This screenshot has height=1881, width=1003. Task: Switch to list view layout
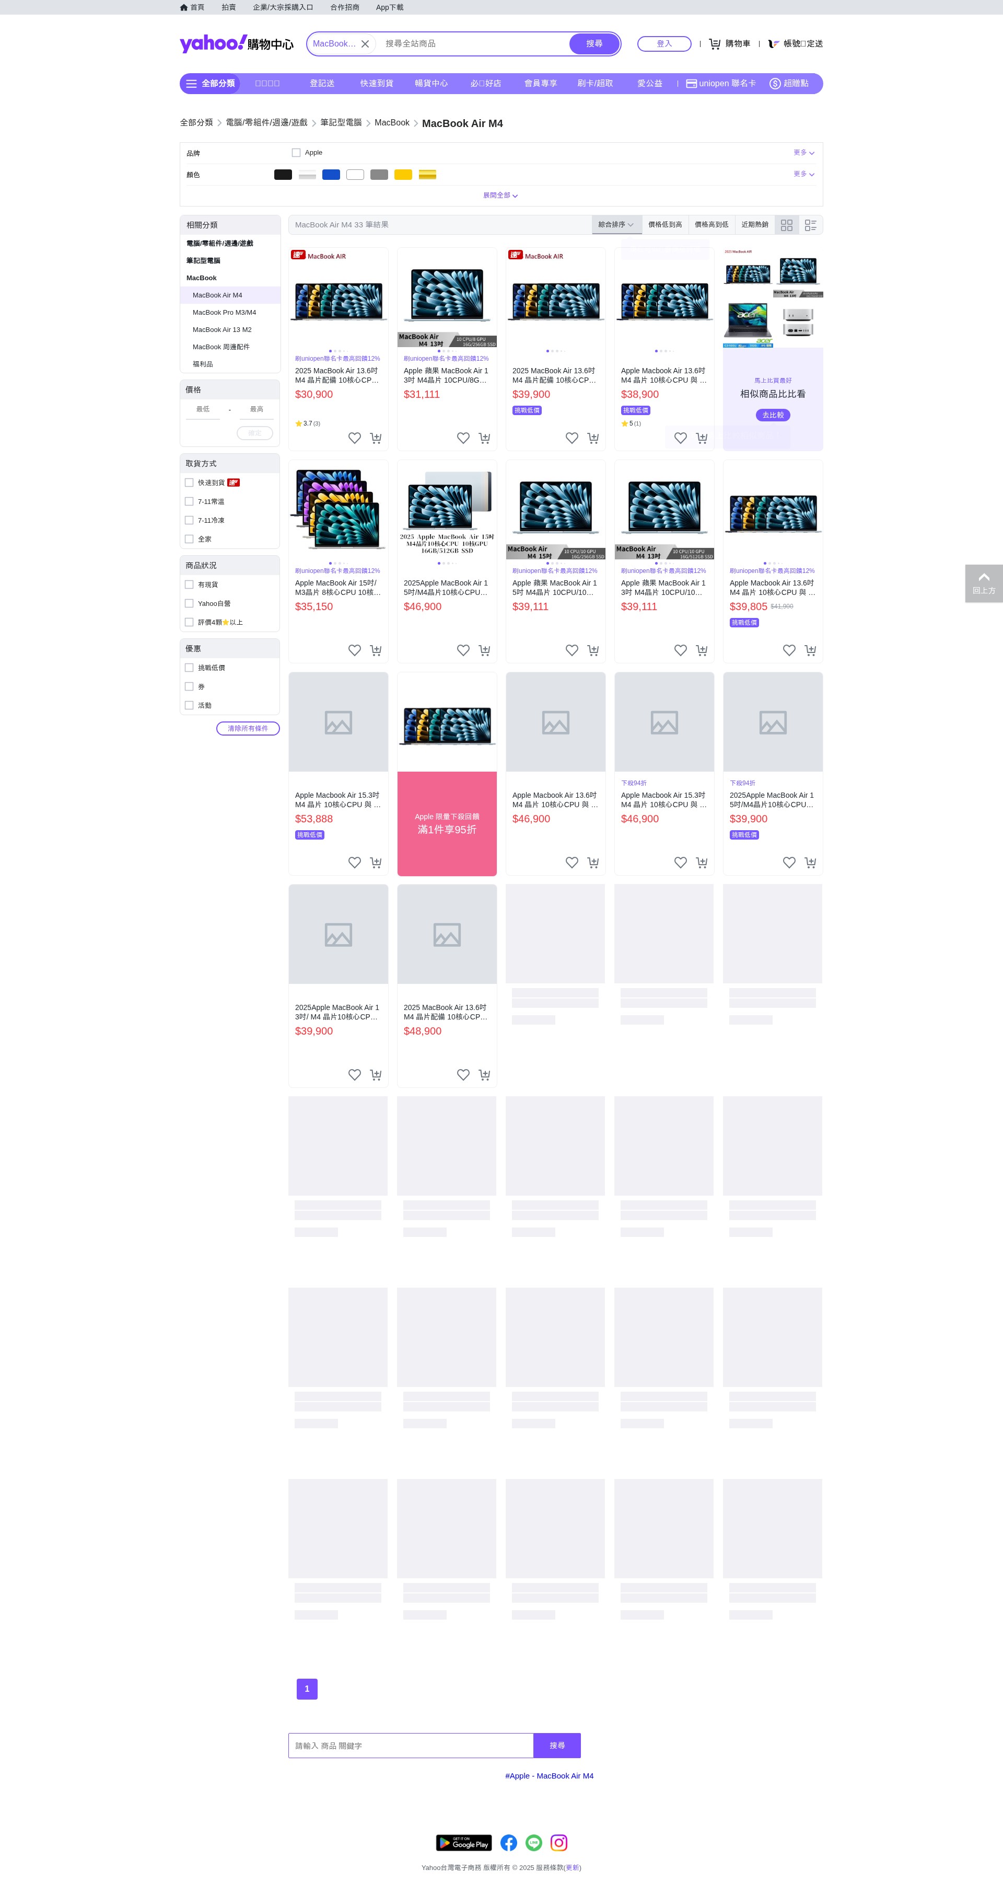click(810, 225)
